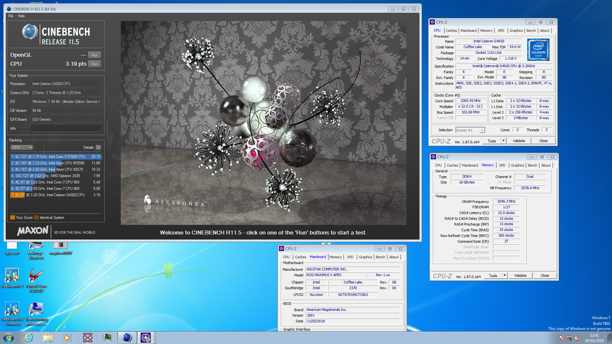Open the Help menu in Cinebench
This screenshot has height=344, width=612.
(x=21, y=16)
